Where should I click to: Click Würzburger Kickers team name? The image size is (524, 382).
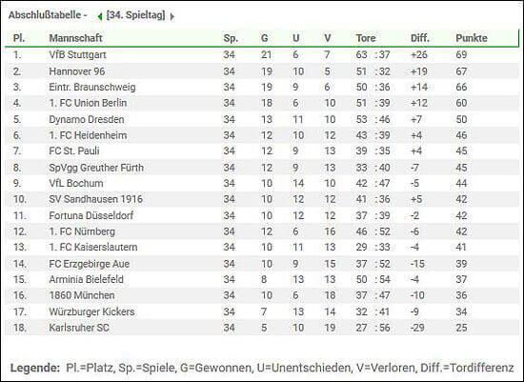point(91,312)
